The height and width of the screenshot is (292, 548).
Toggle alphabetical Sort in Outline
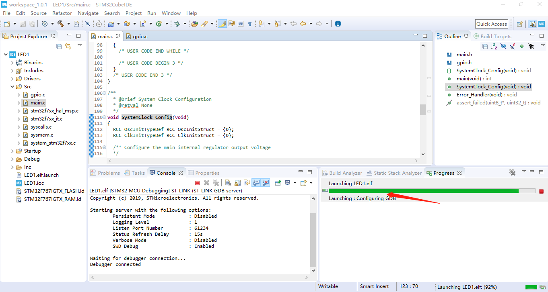pyautogui.click(x=494, y=46)
